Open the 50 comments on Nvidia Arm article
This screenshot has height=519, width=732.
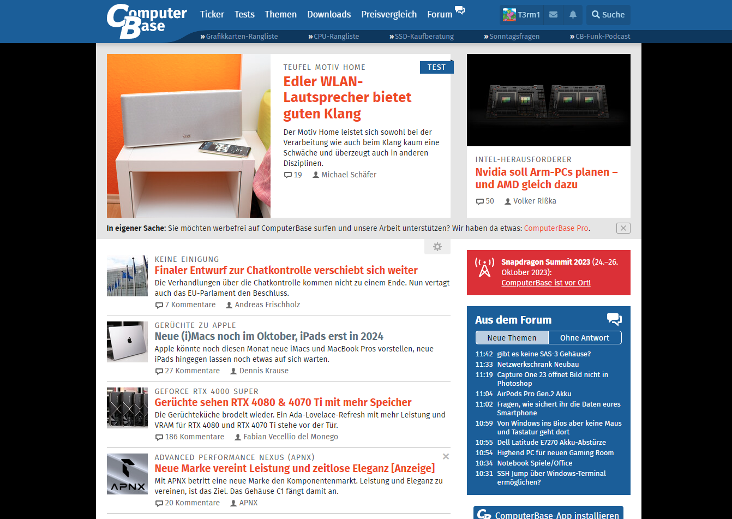pyautogui.click(x=485, y=201)
